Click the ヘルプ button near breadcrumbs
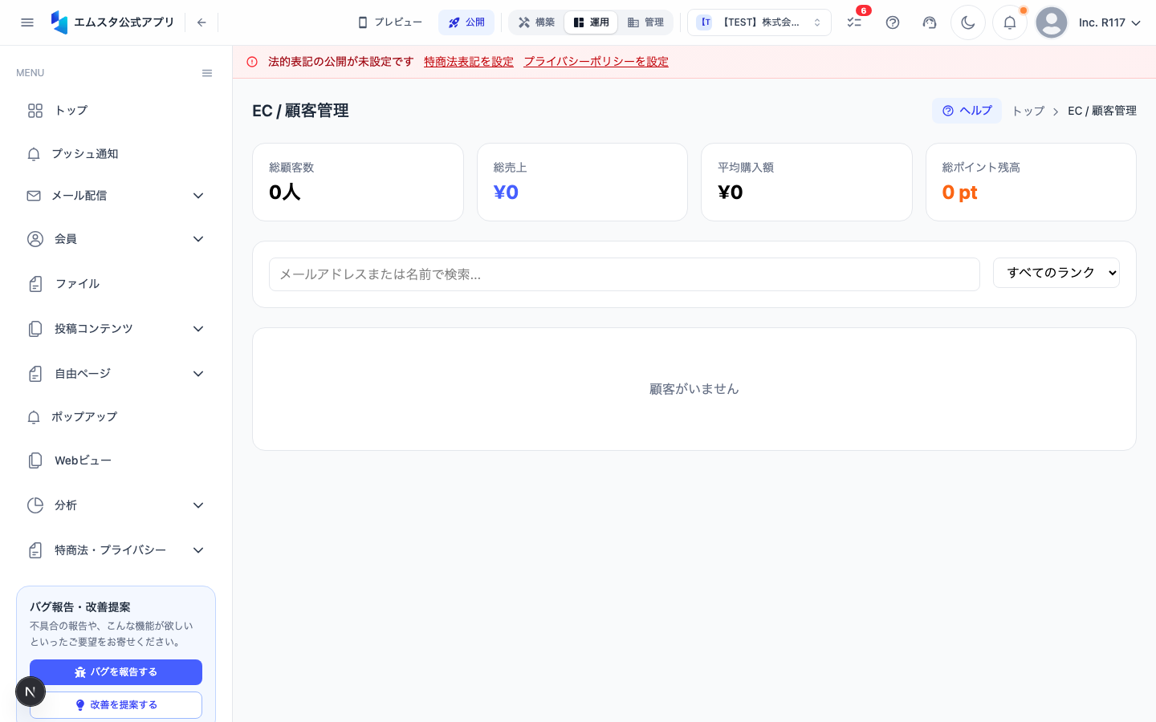Image resolution: width=1156 pixels, height=722 pixels. tap(967, 111)
